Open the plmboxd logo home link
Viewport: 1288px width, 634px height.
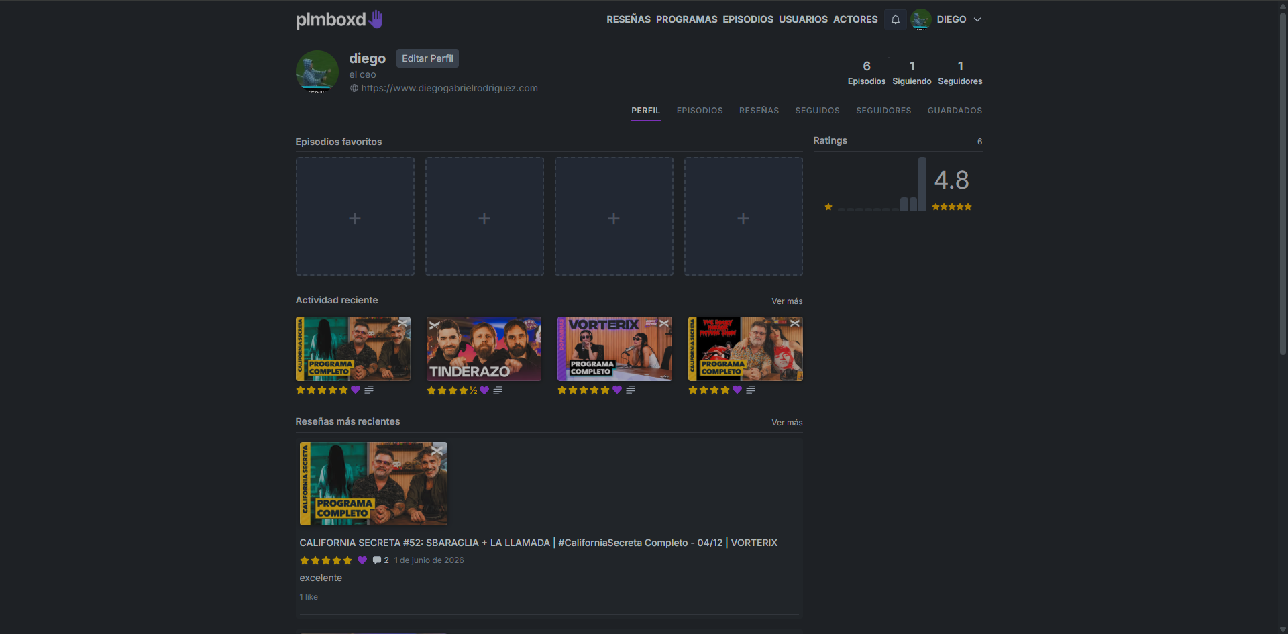339,19
